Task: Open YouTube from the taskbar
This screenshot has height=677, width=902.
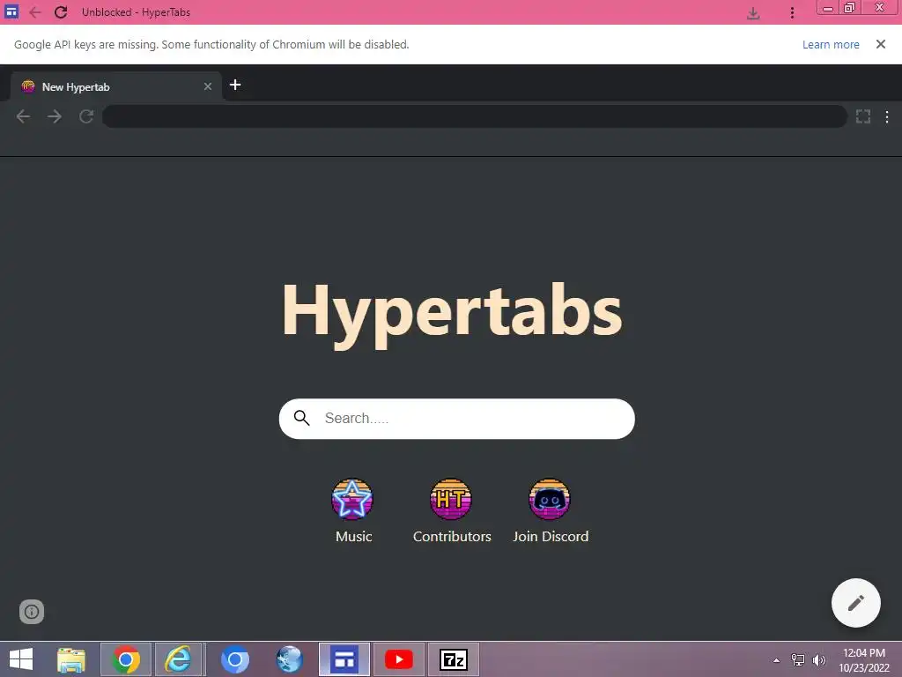Action: tap(399, 659)
